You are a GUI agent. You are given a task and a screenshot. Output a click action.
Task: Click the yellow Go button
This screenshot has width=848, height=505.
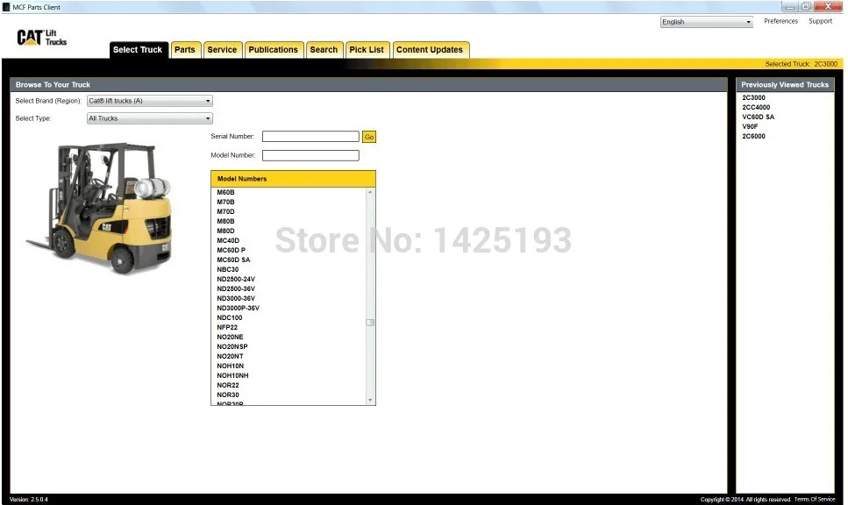[x=369, y=138]
